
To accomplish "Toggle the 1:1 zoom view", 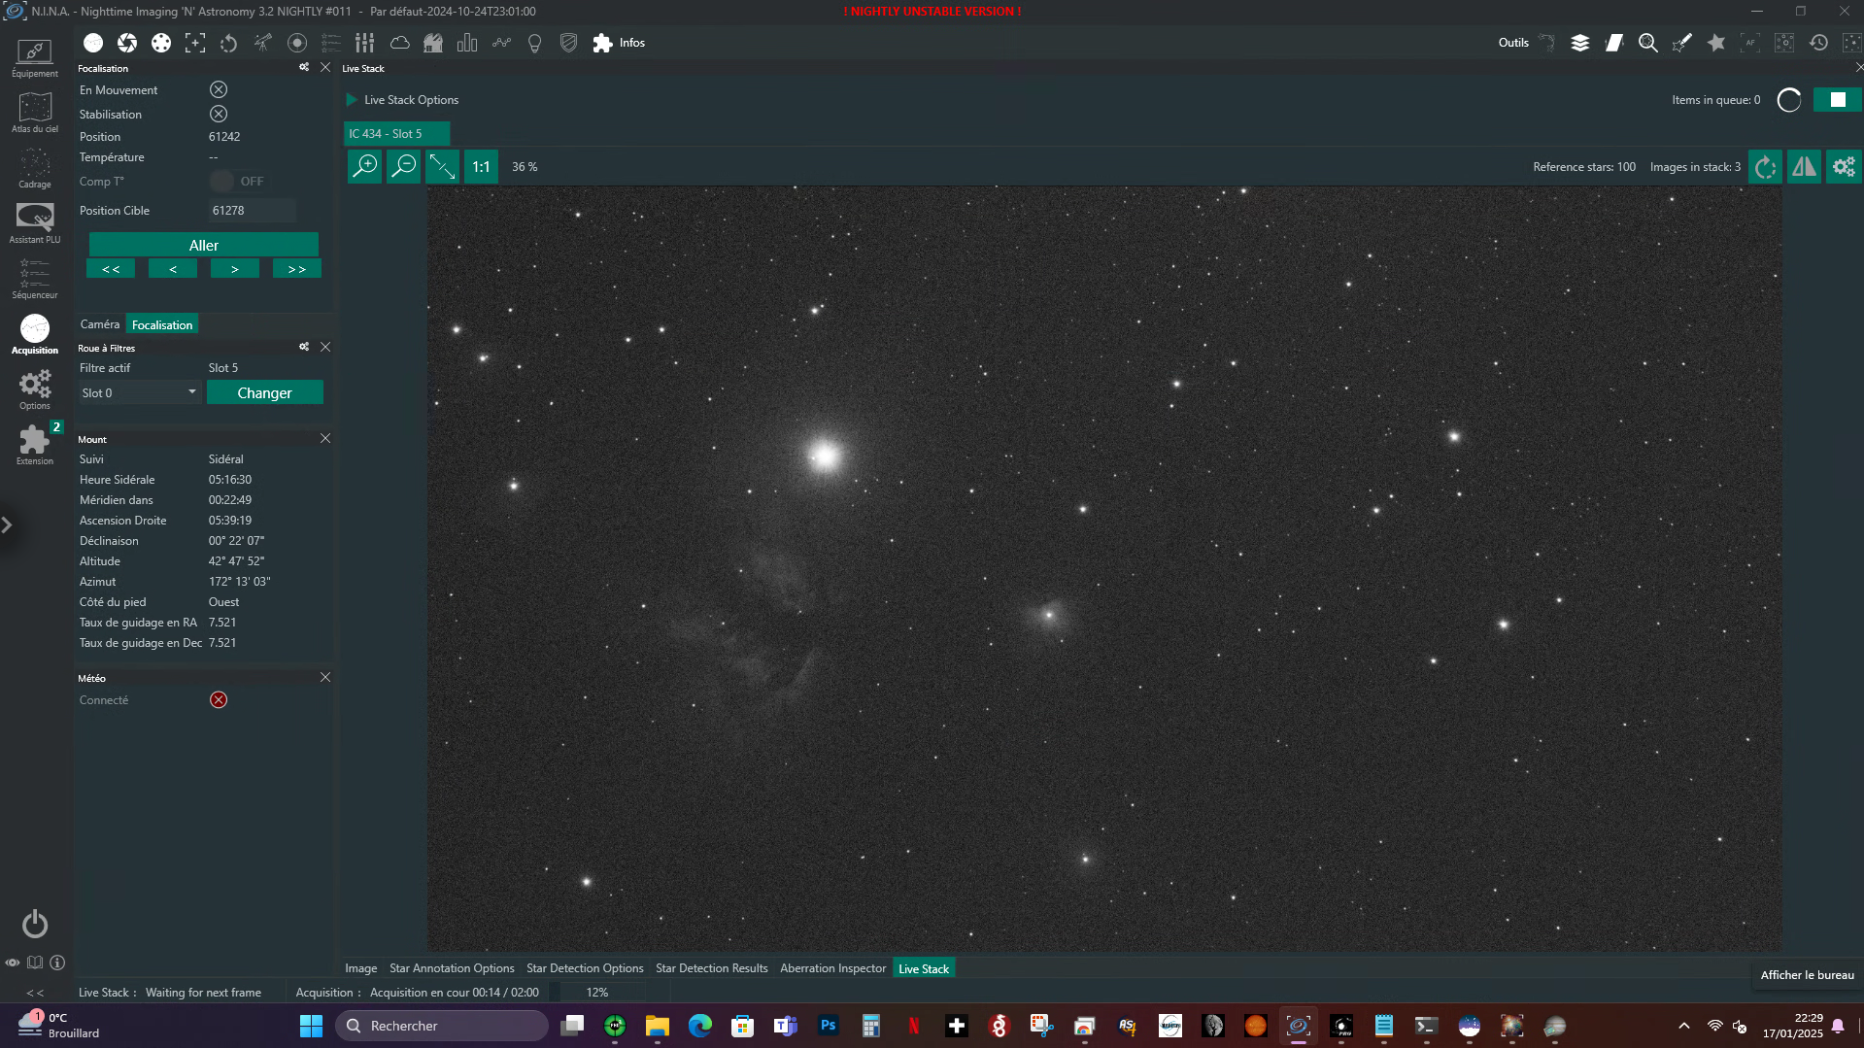I will click(x=481, y=166).
